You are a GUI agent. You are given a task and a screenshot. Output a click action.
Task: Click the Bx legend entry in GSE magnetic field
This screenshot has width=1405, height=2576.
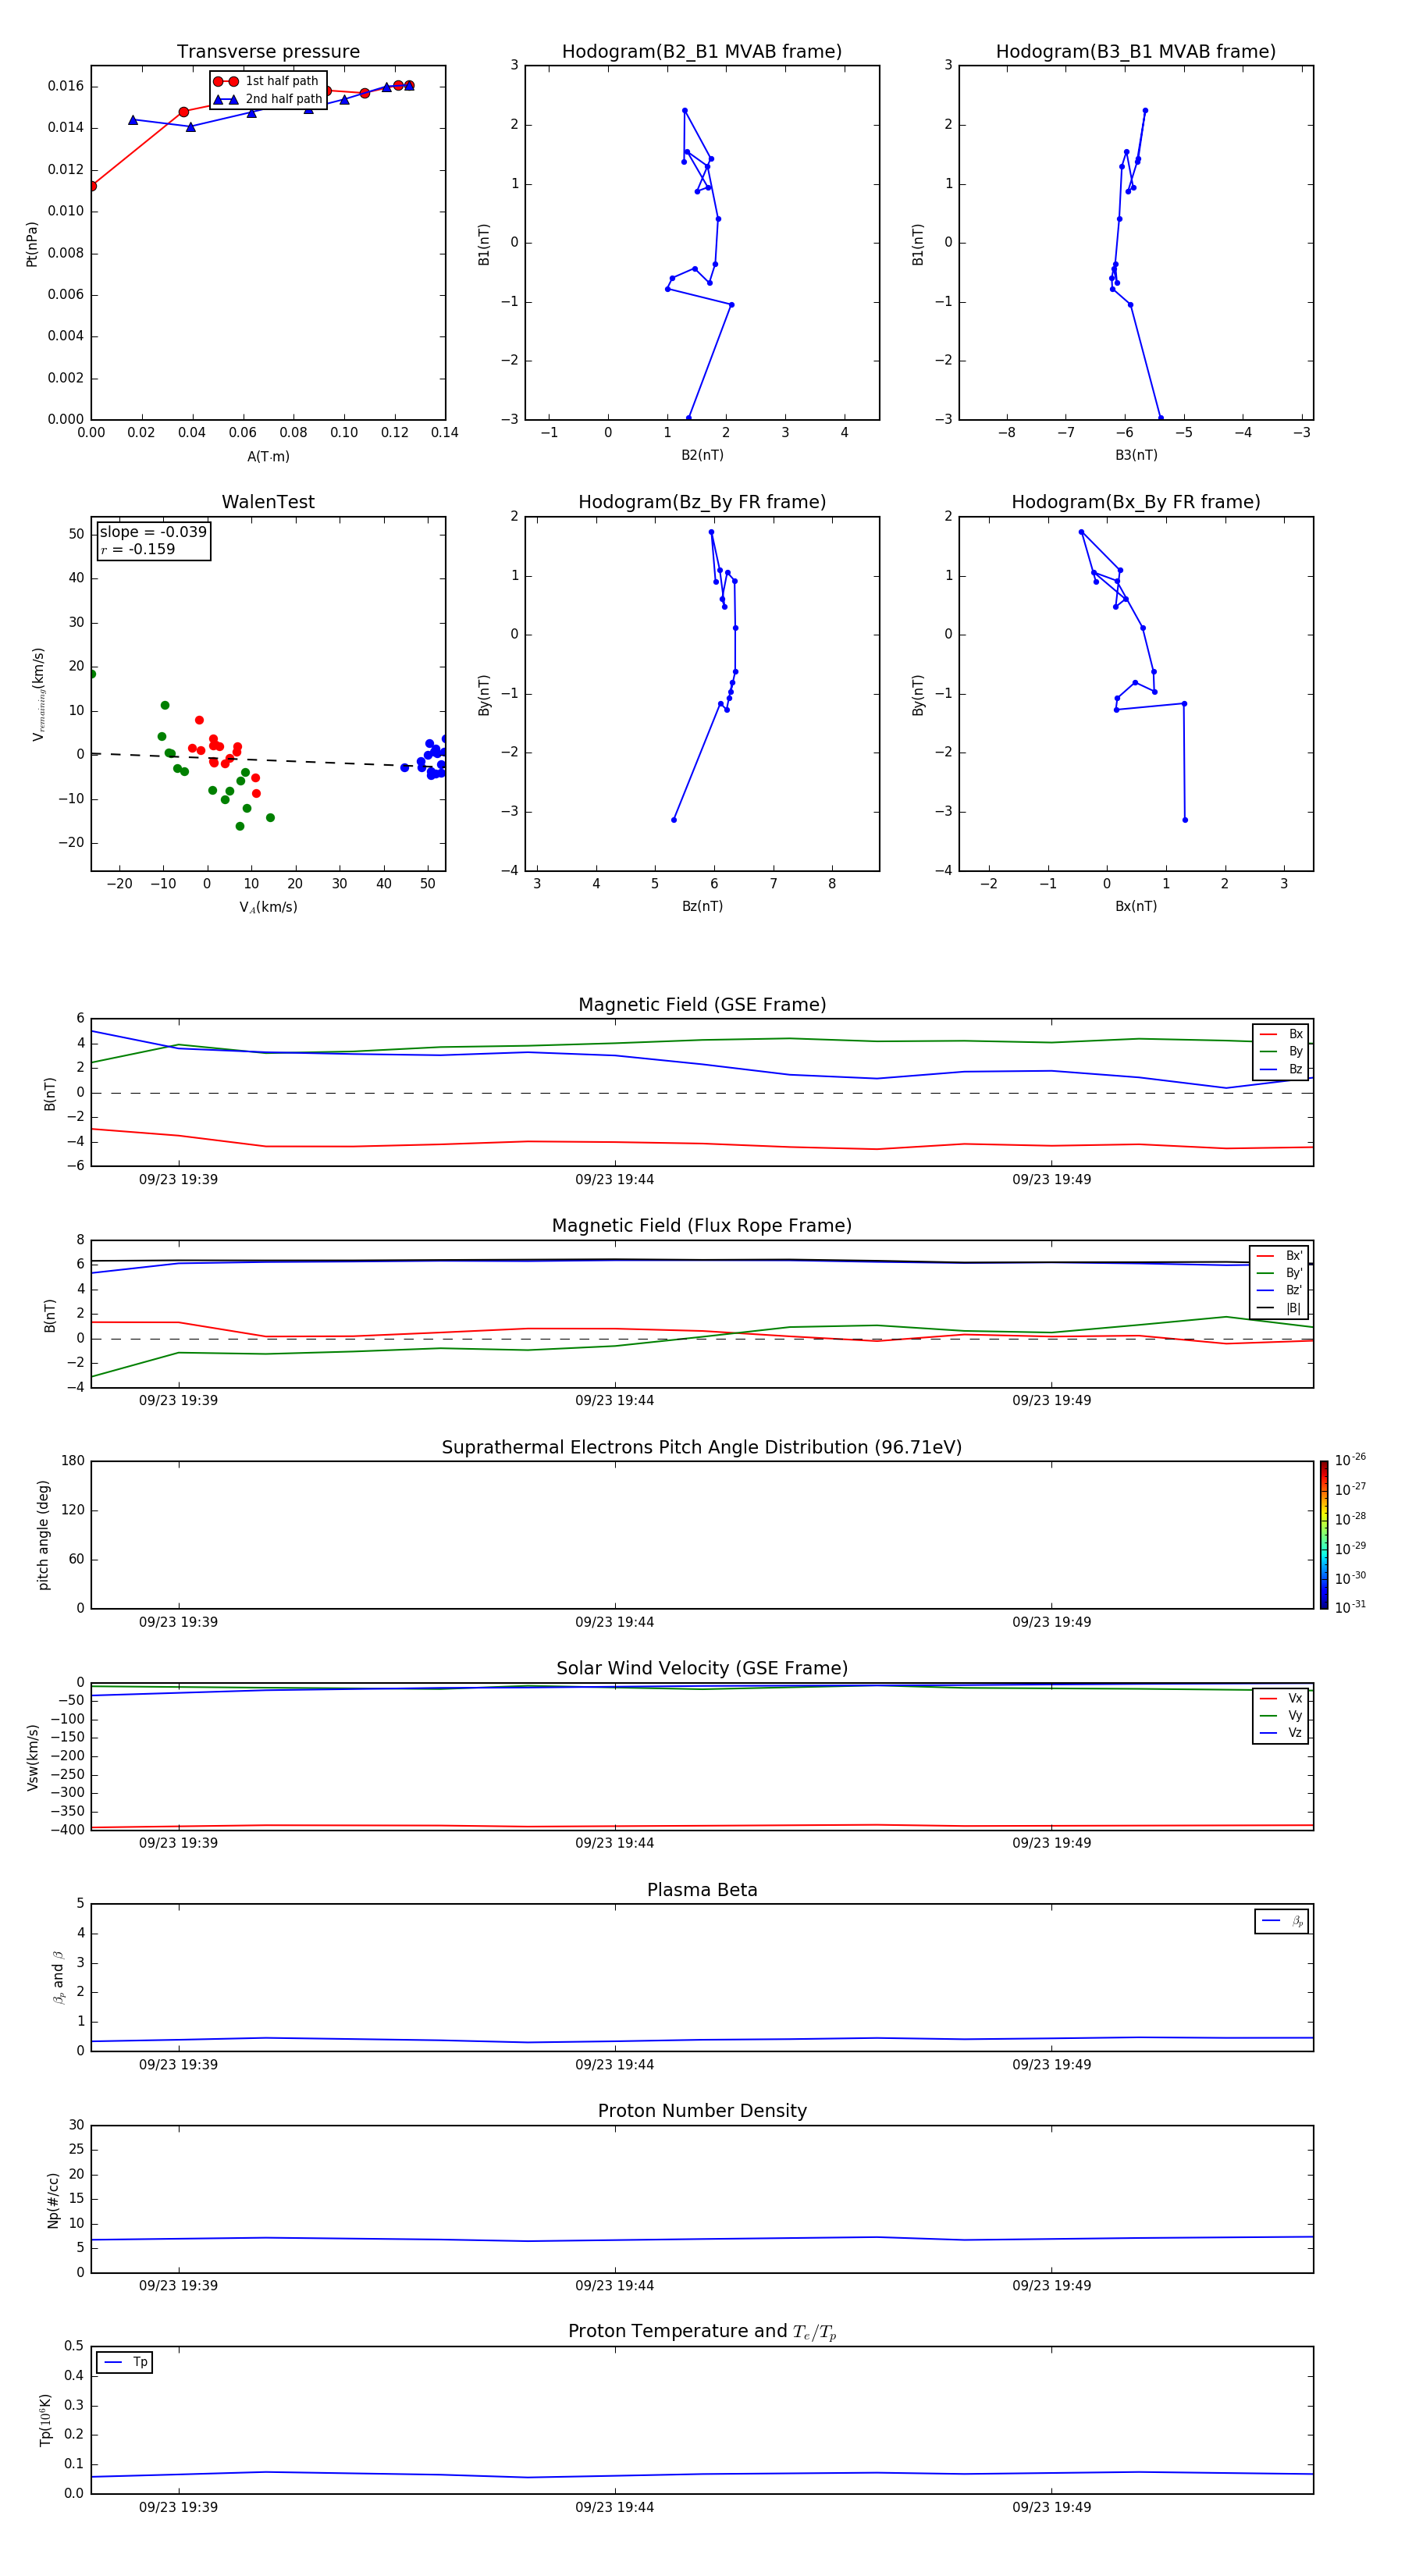[1282, 1034]
